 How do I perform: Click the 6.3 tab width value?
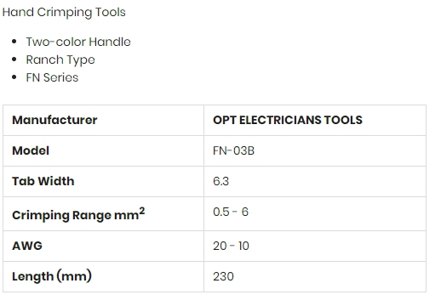(221, 181)
